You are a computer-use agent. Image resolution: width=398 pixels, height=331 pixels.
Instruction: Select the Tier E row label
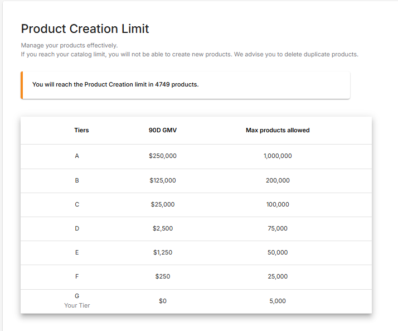(77, 252)
